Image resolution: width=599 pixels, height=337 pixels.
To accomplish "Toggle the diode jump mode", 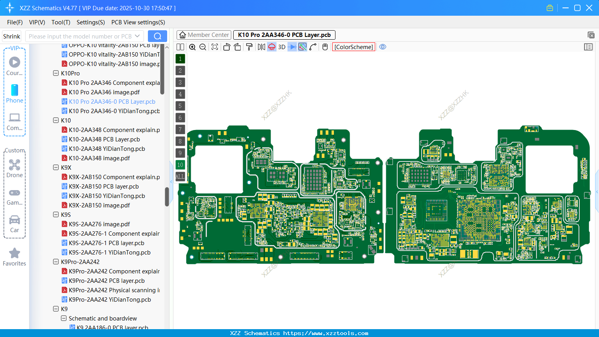I will click(x=292, y=47).
